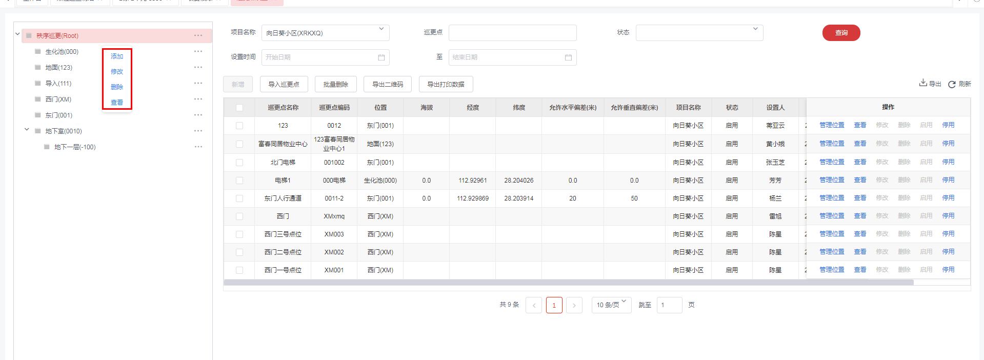
Task: Click the export download icon
Action: (x=922, y=83)
